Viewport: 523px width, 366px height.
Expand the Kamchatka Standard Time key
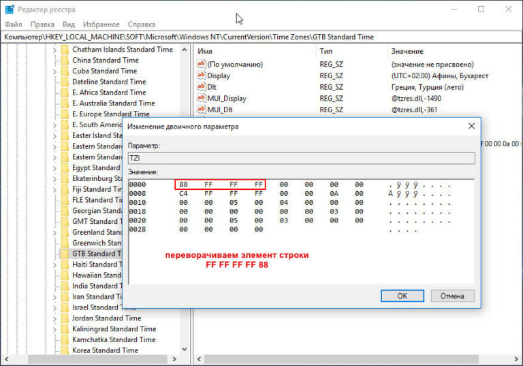coord(54,339)
